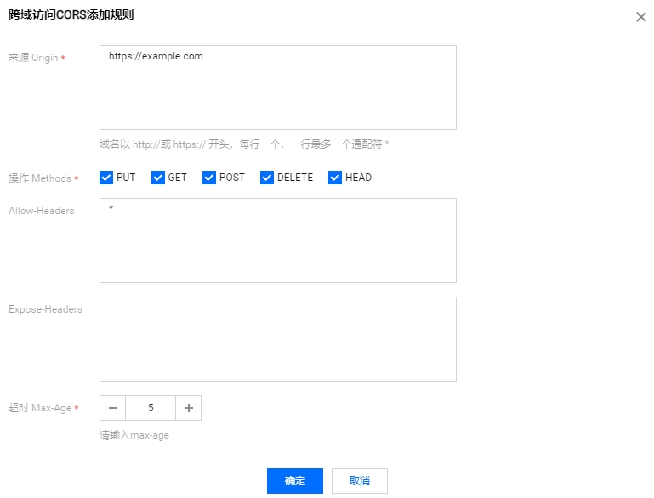Click the 取消 cancel button

click(x=359, y=481)
